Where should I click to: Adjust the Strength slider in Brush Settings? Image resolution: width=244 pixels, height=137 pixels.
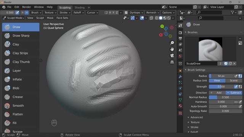(x=222, y=87)
